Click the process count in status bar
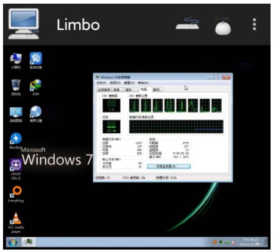Viewport: 273px width, 252px height. 103,178
